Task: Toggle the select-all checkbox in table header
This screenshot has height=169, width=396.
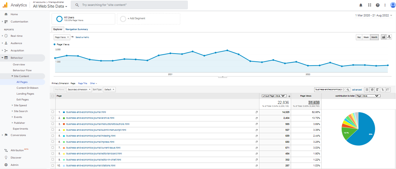Action: (53, 96)
